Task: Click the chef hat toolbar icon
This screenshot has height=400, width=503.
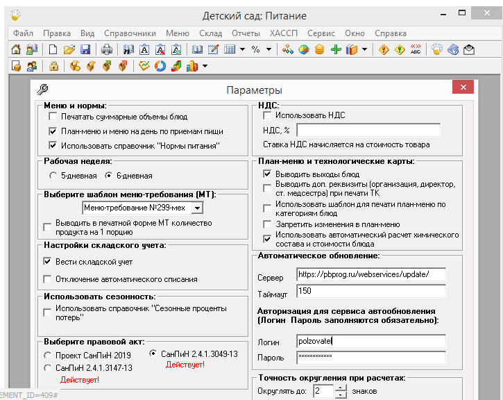Action: (x=437, y=49)
